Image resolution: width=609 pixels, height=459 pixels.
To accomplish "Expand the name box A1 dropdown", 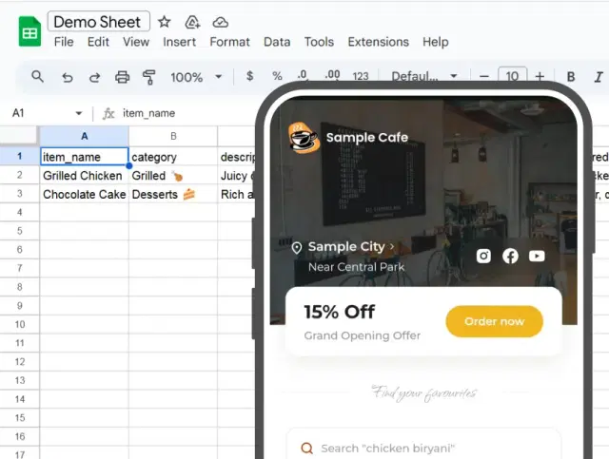I will (78, 113).
